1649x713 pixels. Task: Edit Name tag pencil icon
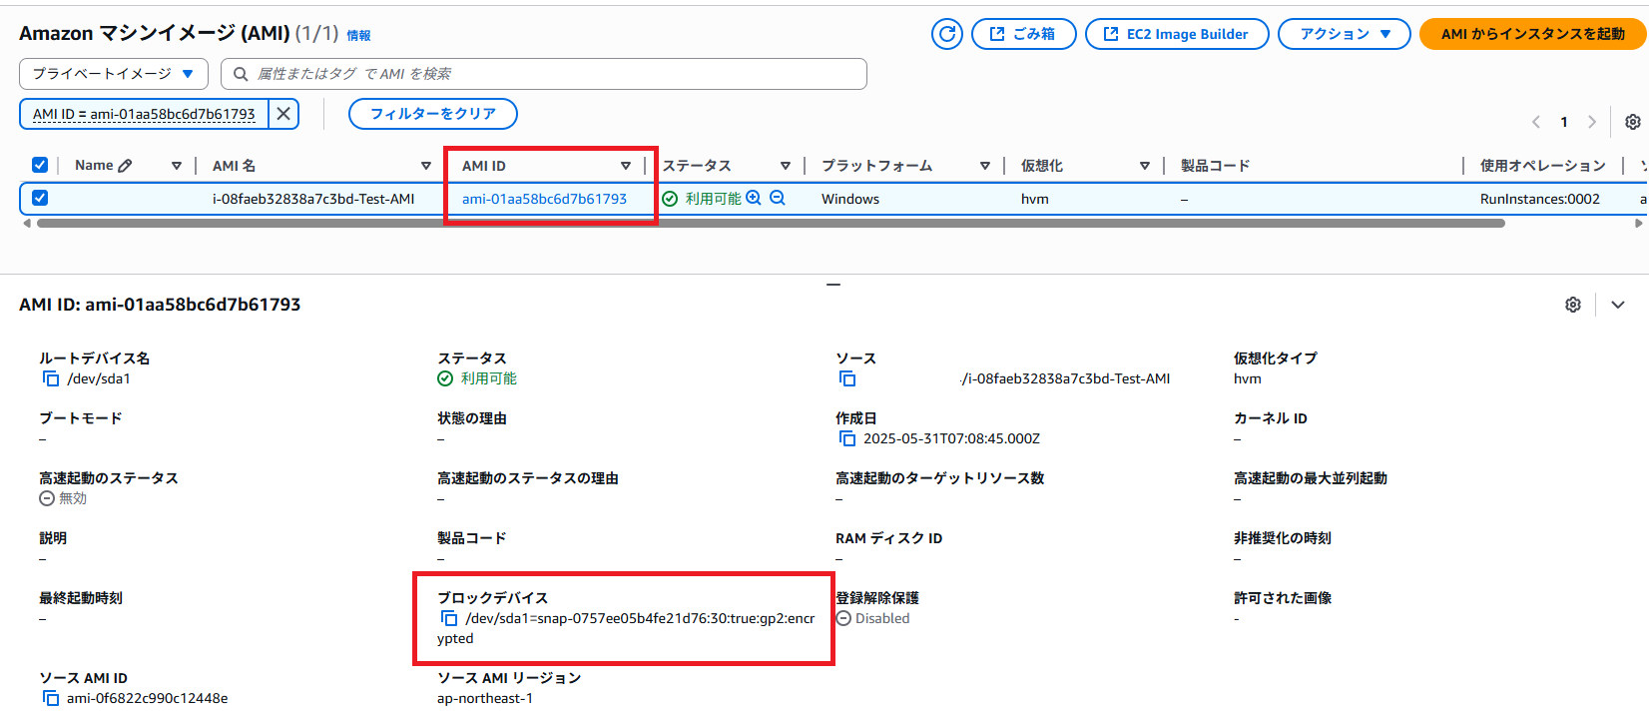[125, 166]
